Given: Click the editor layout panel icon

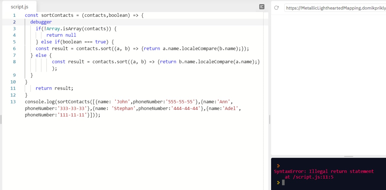Looking at the screenshot, I should 262,7.
